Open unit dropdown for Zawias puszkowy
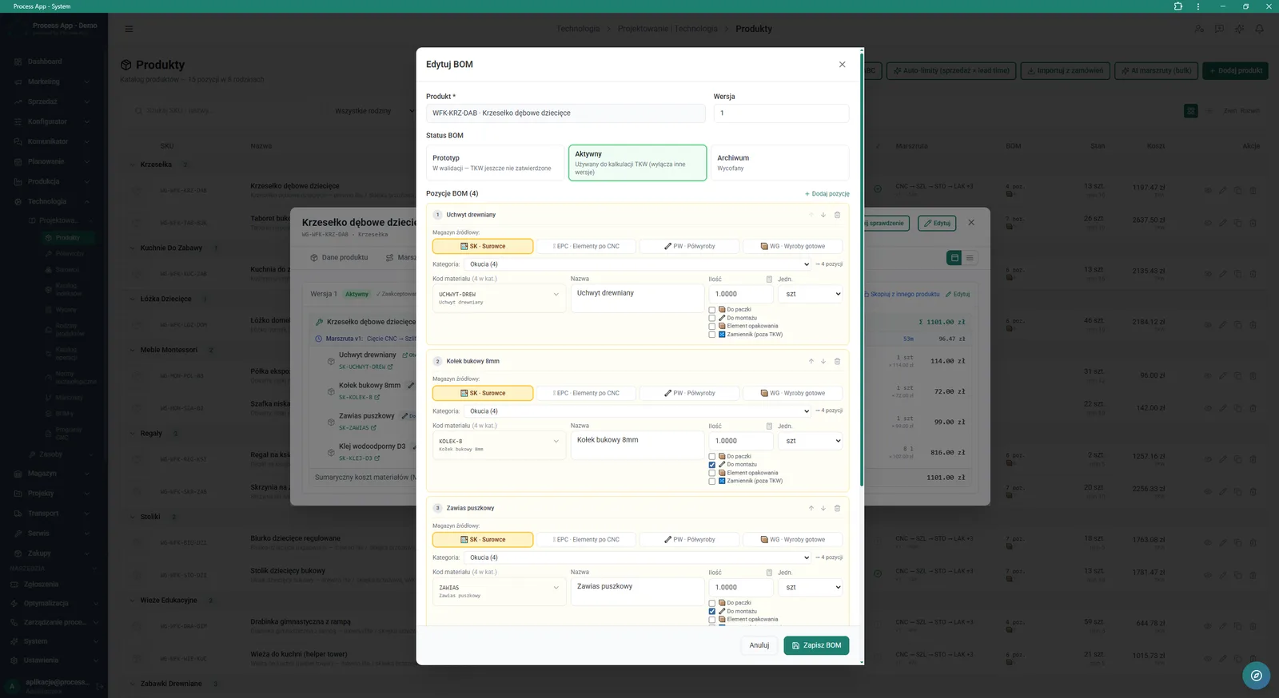 pos(811,587)
